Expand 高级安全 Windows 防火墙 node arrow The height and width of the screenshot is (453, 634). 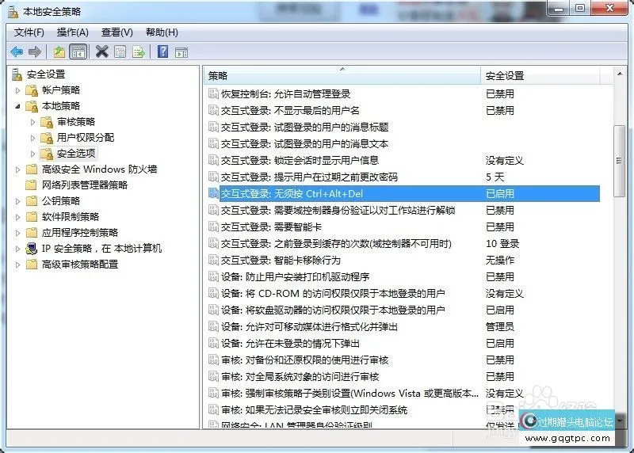point(17,169)
